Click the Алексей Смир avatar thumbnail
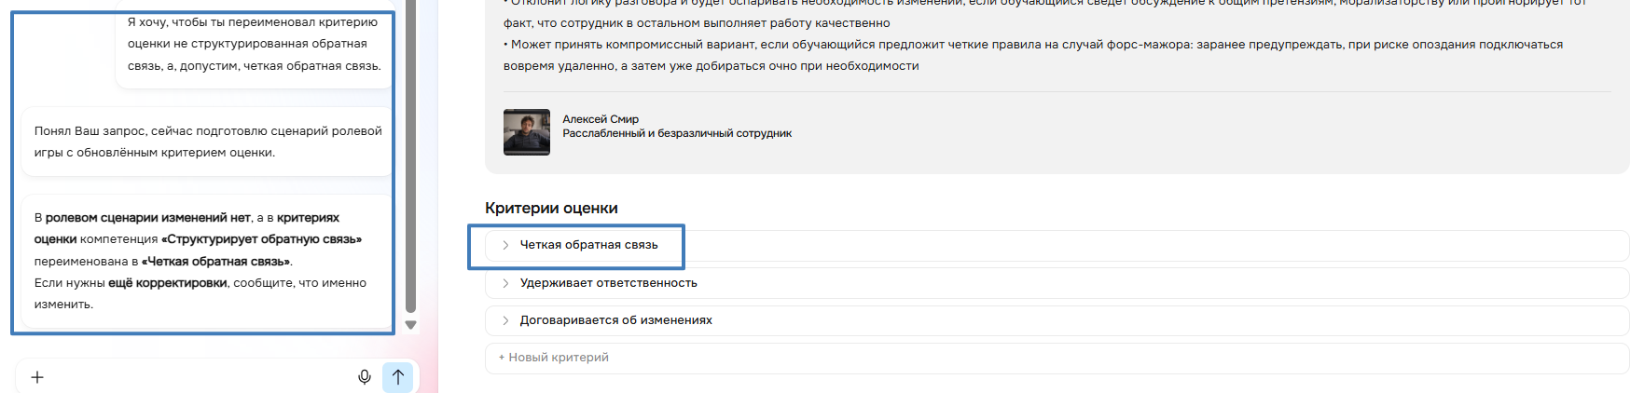This screenshot has width=1644, height=393. (x=527, y=132)
